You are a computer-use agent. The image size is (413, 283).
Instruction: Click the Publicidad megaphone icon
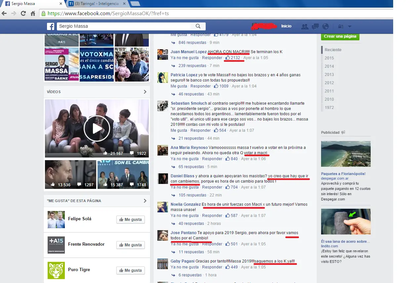tap(343, 132)
